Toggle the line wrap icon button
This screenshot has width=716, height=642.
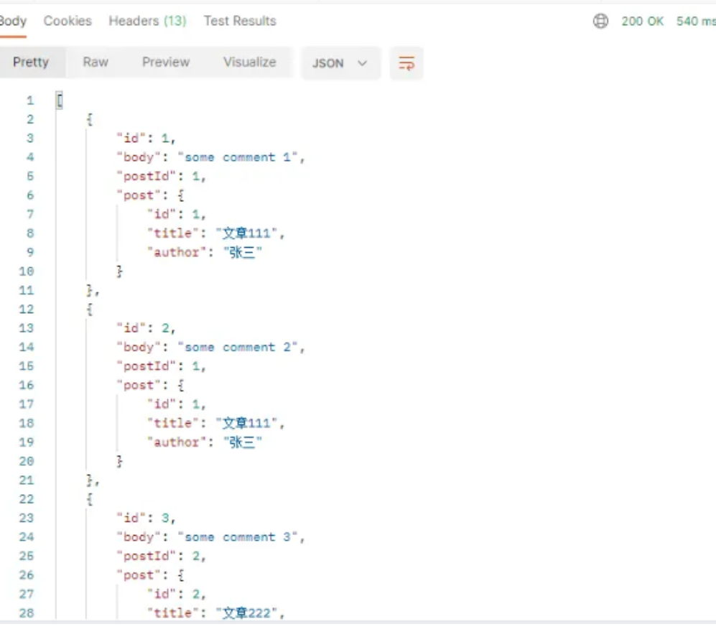406,63
